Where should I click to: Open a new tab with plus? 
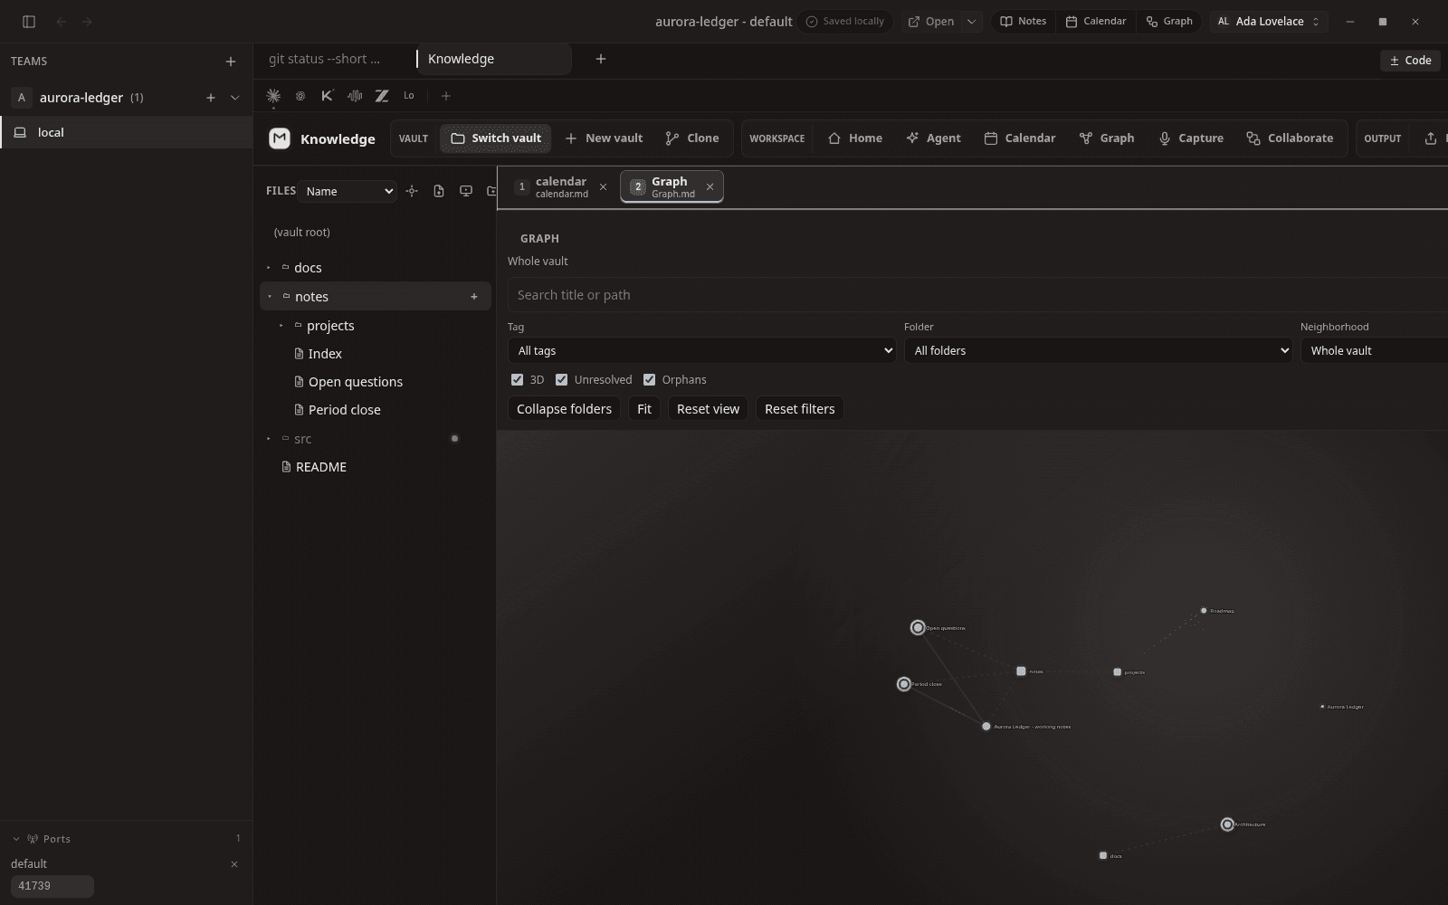(601, 59)
